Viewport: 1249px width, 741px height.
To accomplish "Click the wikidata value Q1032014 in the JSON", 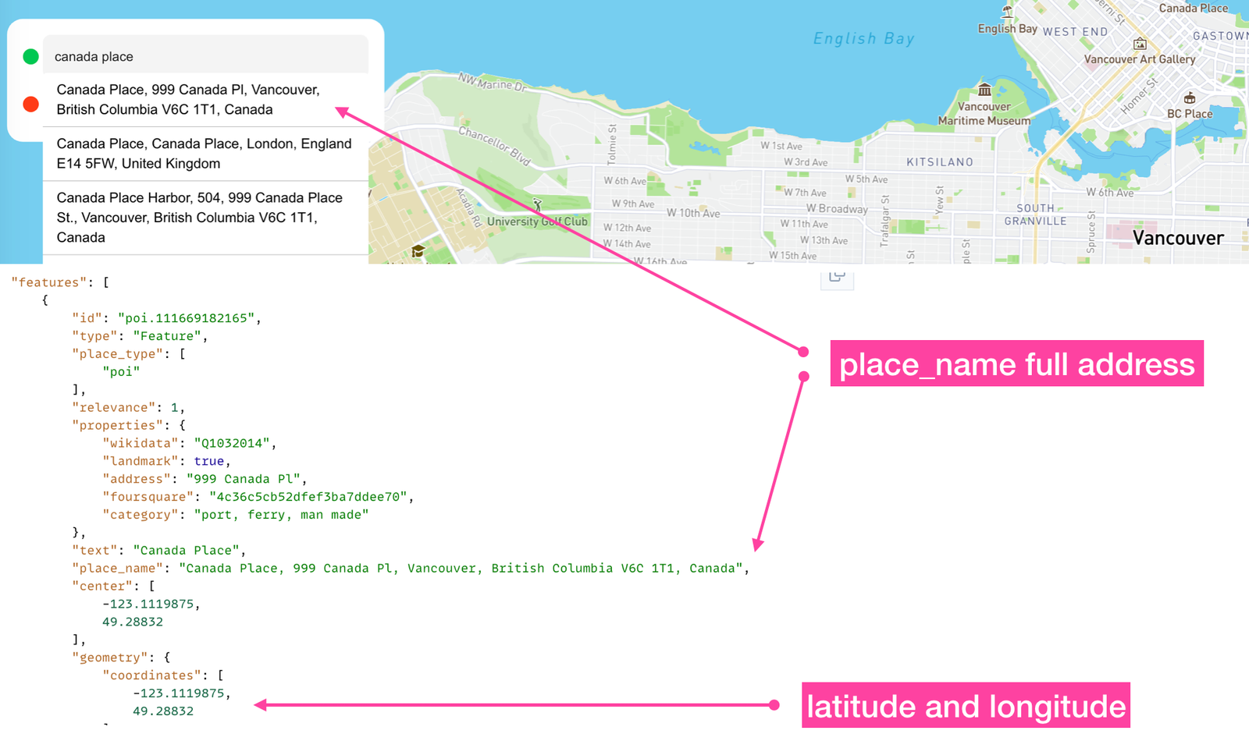I will 233,443.
